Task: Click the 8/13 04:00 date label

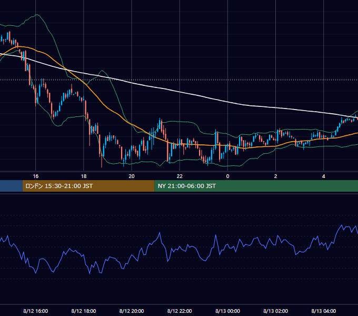Action: coord(324,311)
